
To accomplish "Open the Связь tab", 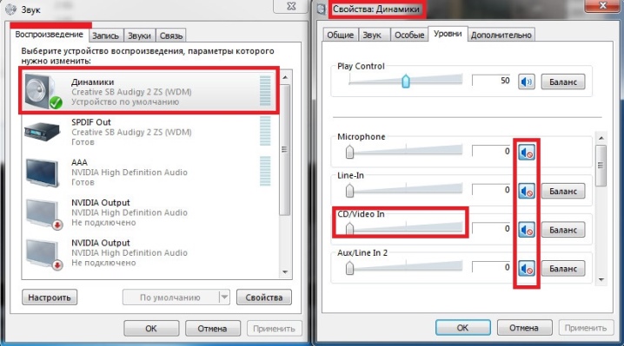I will 171,36.
